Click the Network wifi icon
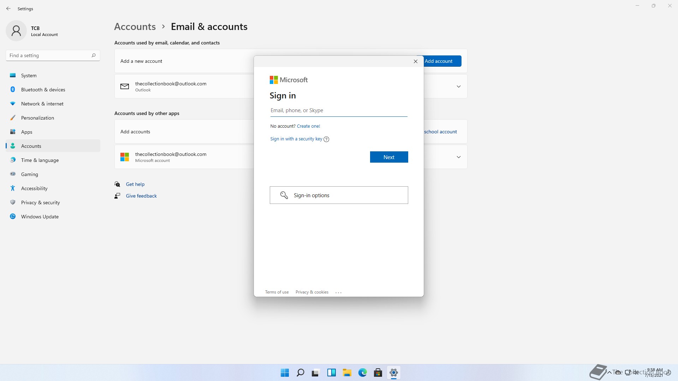Image resolution: width=678 pixels, height=381 pixels. 13,104
